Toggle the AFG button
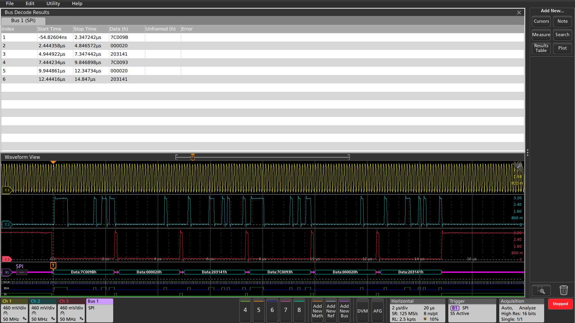The width and height of the screenshot is (575, 323). [x=377, y=311]
